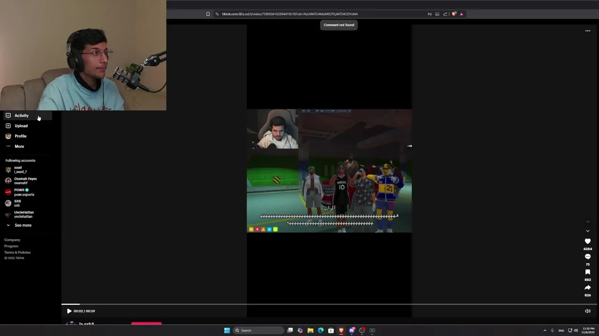The height and width of the screenshot is (336, 599).
Task: Open Discord from the taskbar
Action: coord(351,330)
